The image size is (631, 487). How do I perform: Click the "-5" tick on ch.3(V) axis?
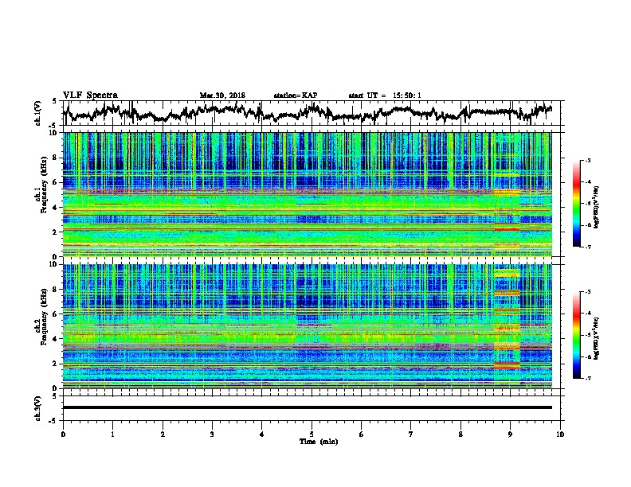click(x=53, y=421)
